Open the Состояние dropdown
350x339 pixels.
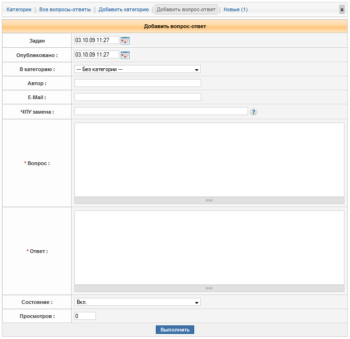(138, 302)
